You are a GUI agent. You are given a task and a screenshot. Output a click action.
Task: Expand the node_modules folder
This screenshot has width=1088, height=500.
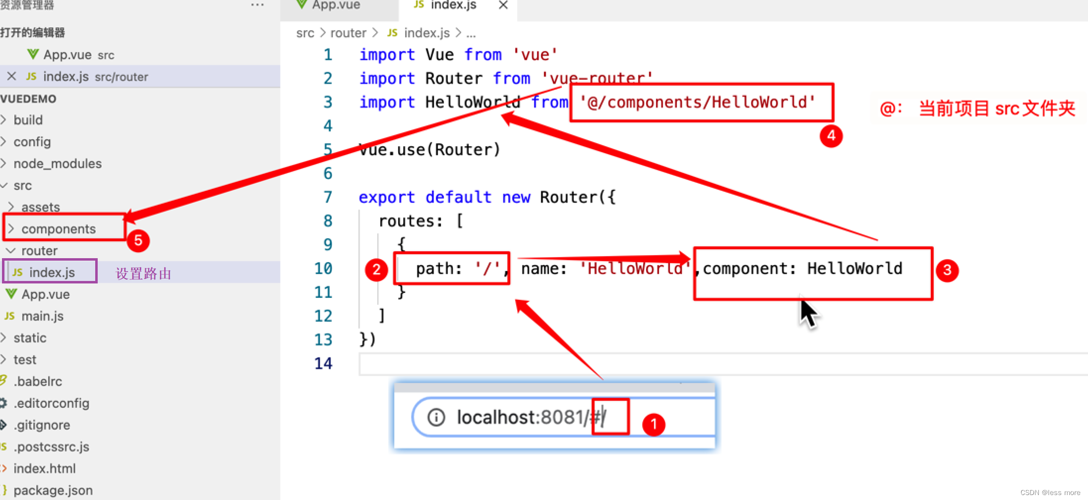click(x=58, y=164)
